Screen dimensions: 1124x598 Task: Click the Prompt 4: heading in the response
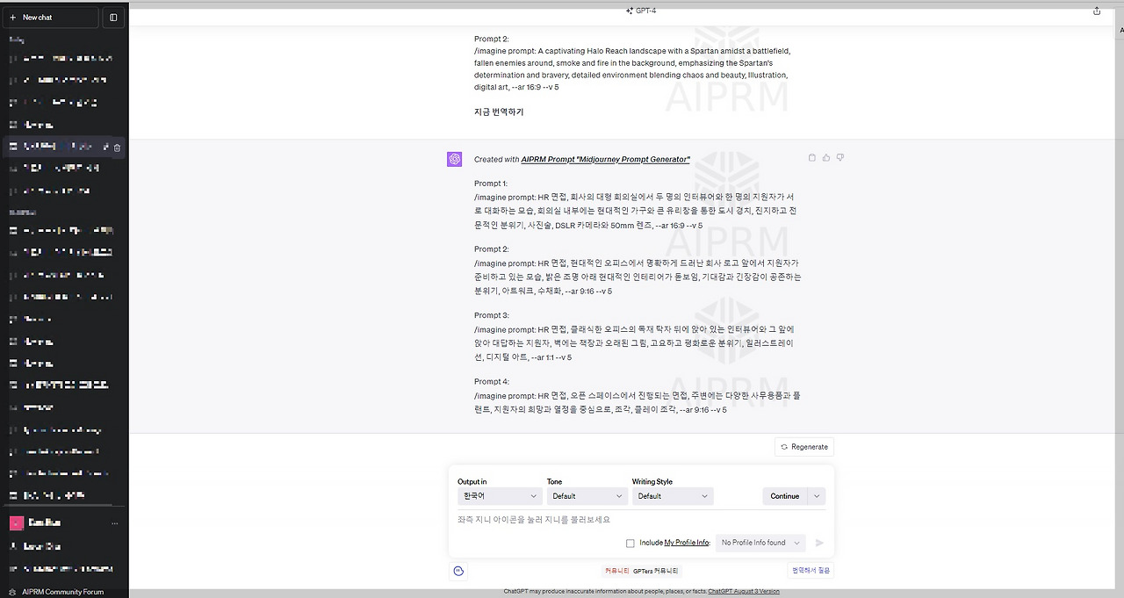(x=492, y=382)
